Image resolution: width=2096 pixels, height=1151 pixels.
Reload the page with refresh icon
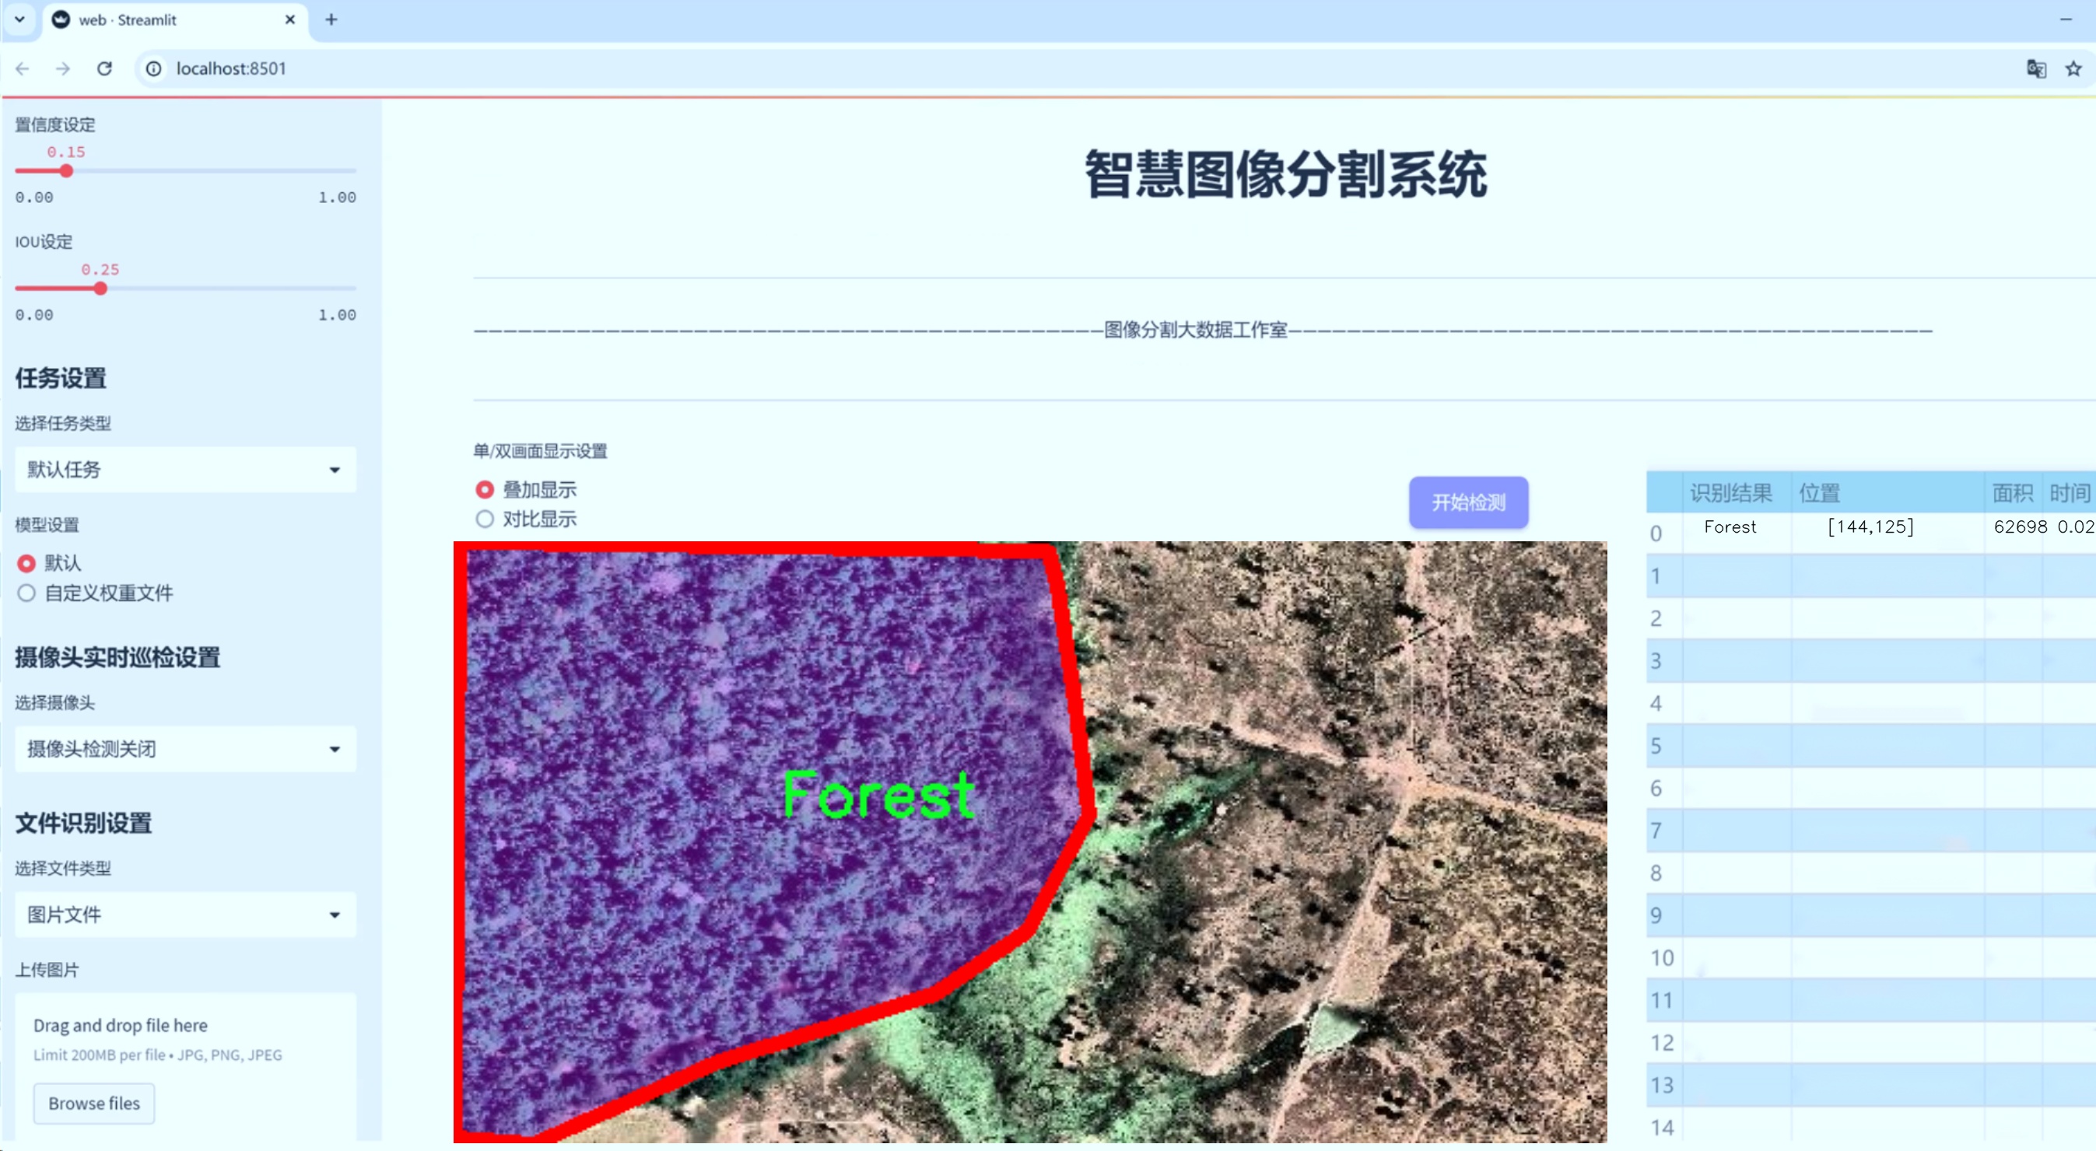pyautogui.click(x=104, y=68)
